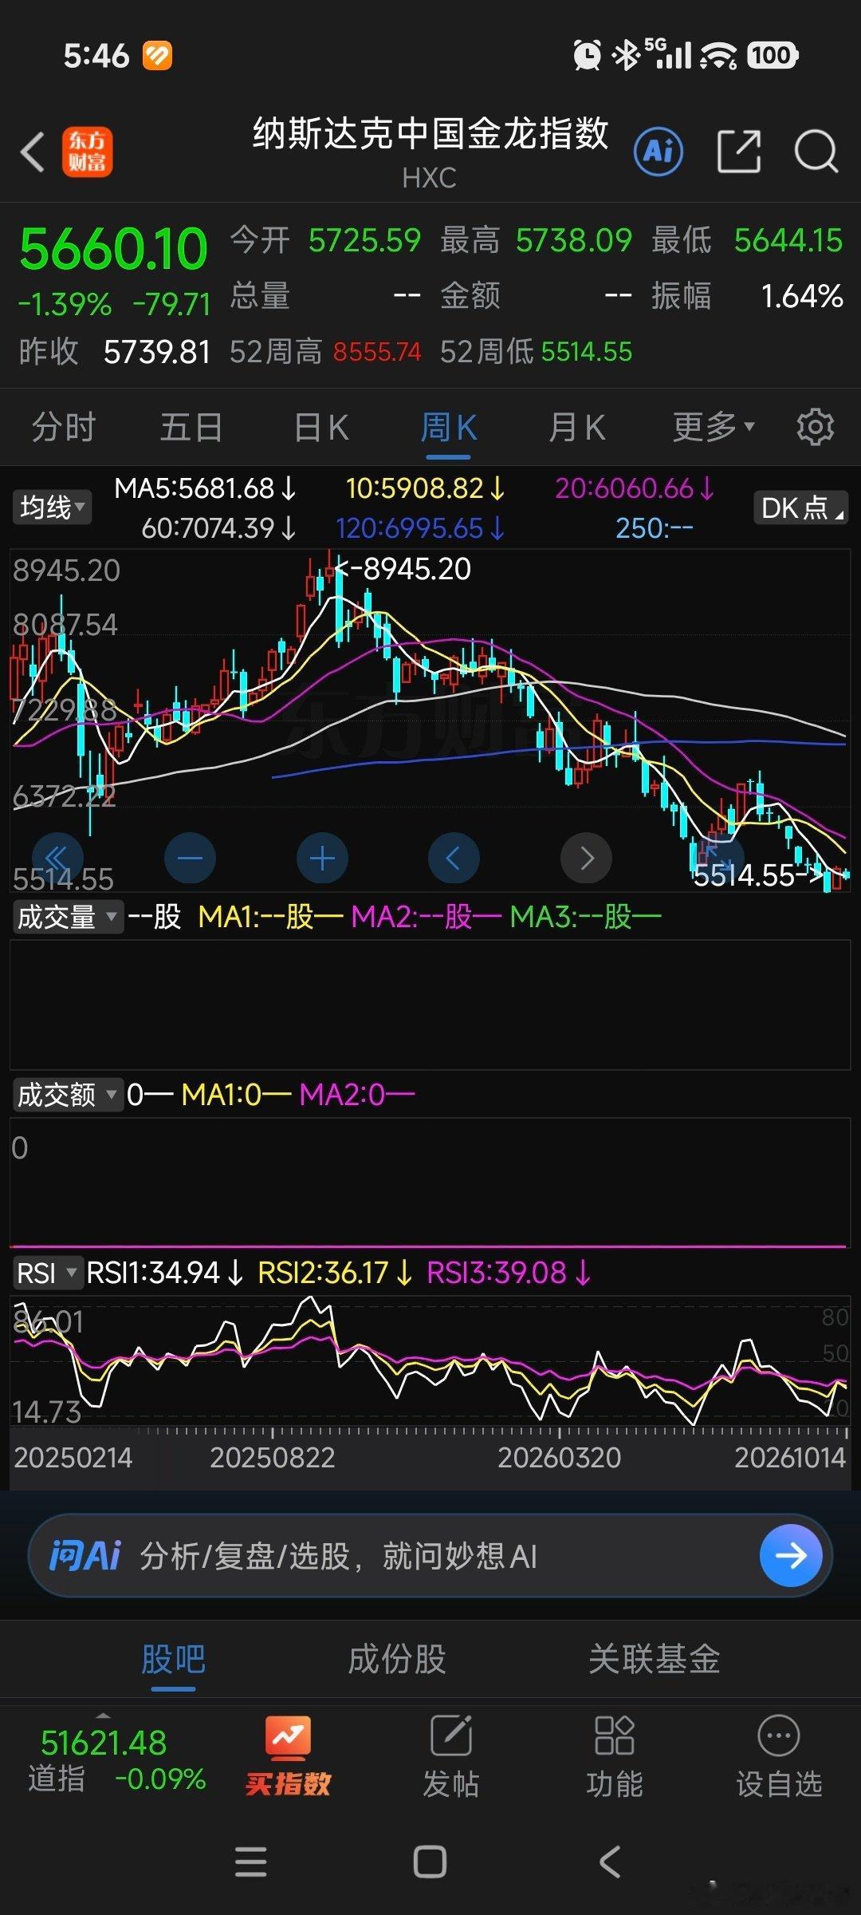861x1915 pixels.
Task: Switch to 日K chart tab
Action: 320,427
